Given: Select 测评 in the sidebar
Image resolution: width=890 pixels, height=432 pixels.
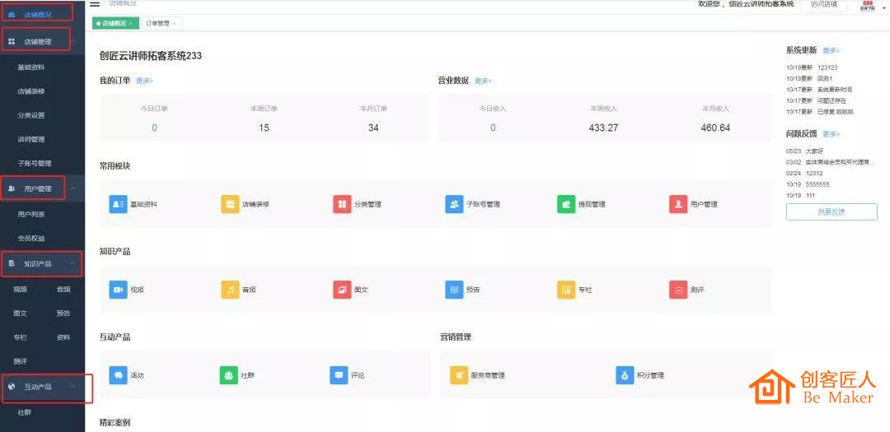Looking at the screenshot, I should click(21, 361).
